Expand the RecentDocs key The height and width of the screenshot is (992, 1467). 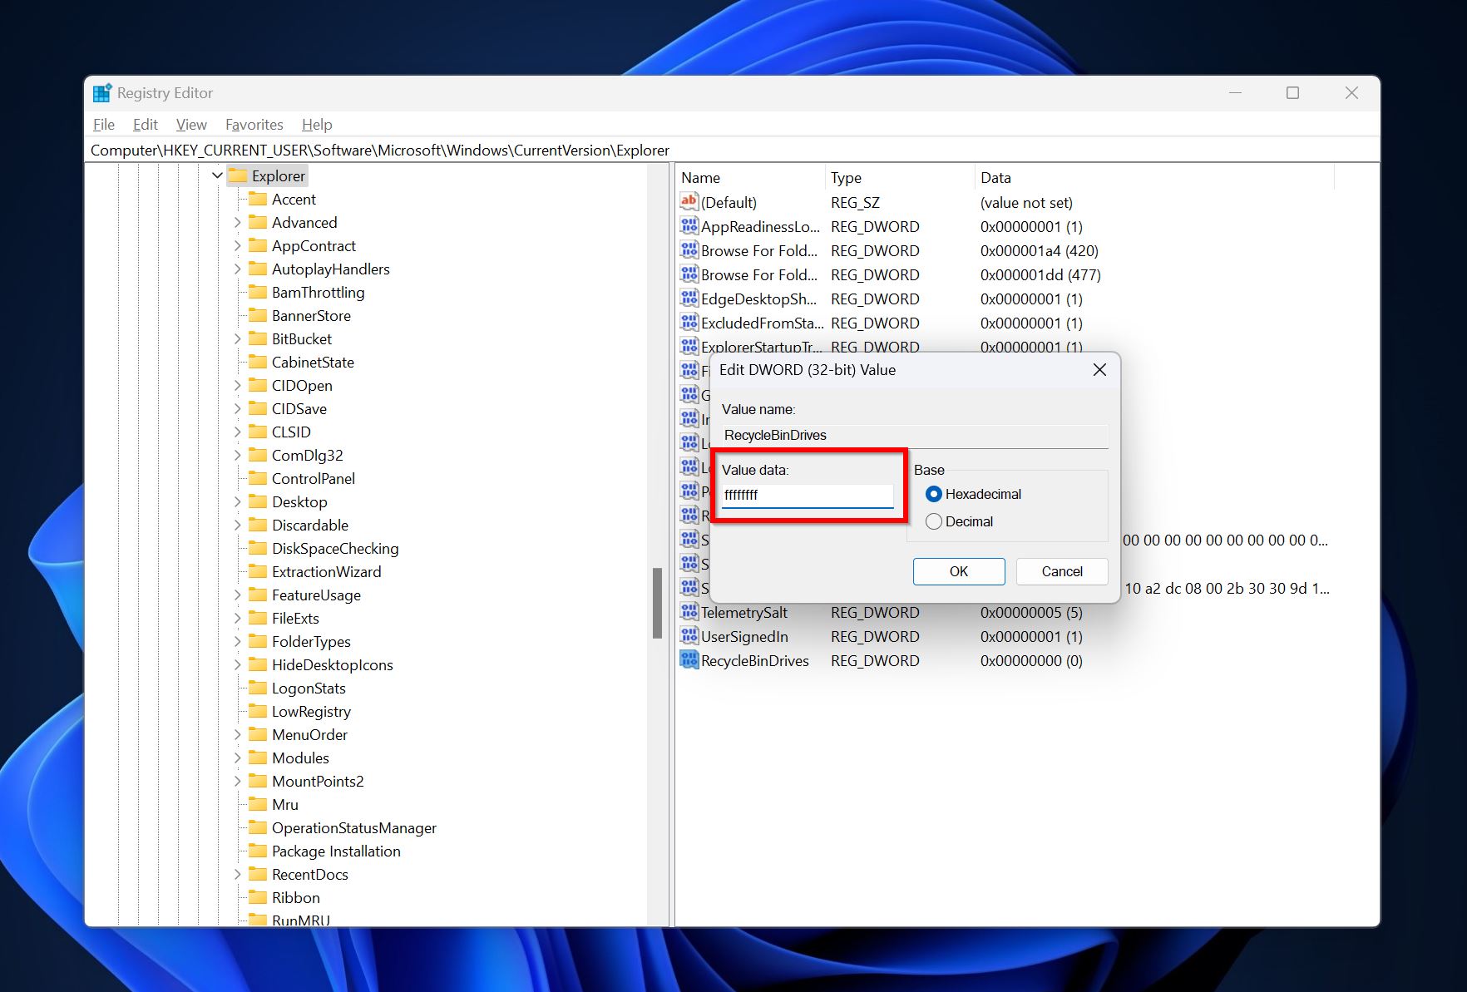(x=237, y=874)
